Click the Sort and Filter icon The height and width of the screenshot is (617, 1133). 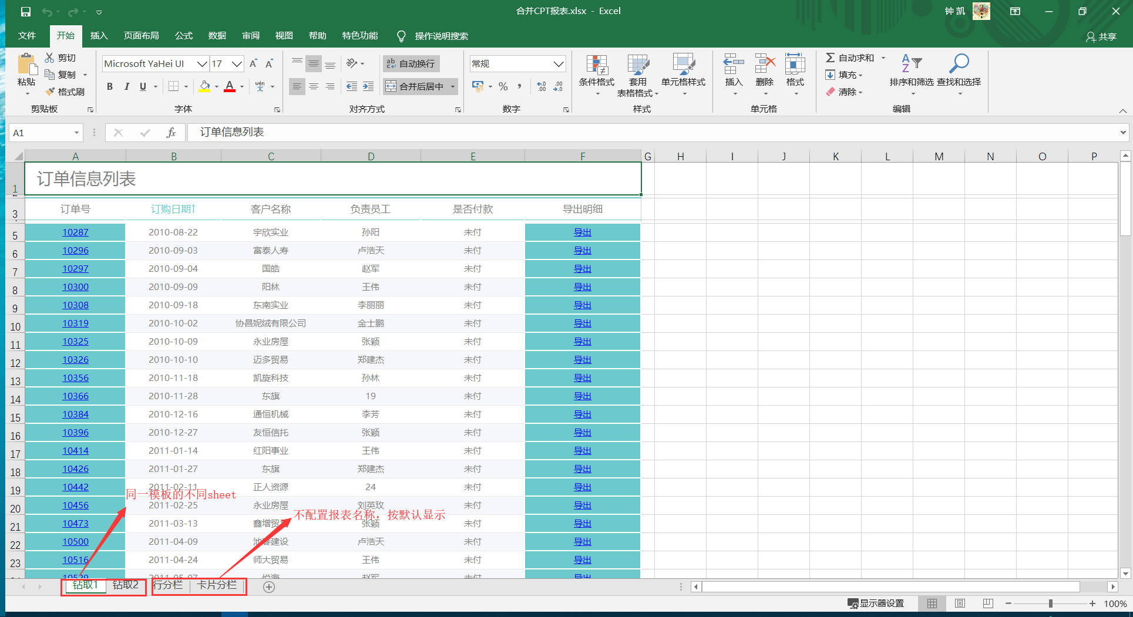[x=911, y=63]
